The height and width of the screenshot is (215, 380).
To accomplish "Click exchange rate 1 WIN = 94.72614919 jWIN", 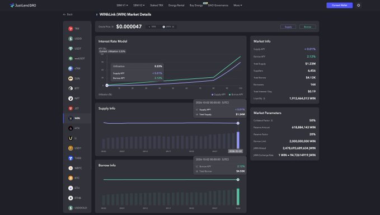I will point(297,155).
